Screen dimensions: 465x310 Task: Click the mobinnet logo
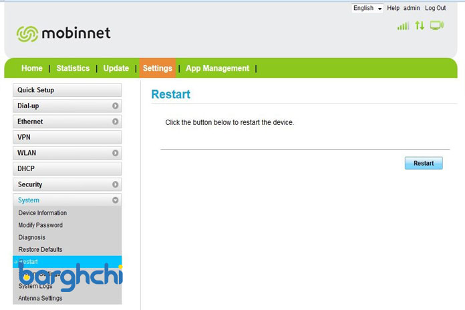(x=63, y=33)
